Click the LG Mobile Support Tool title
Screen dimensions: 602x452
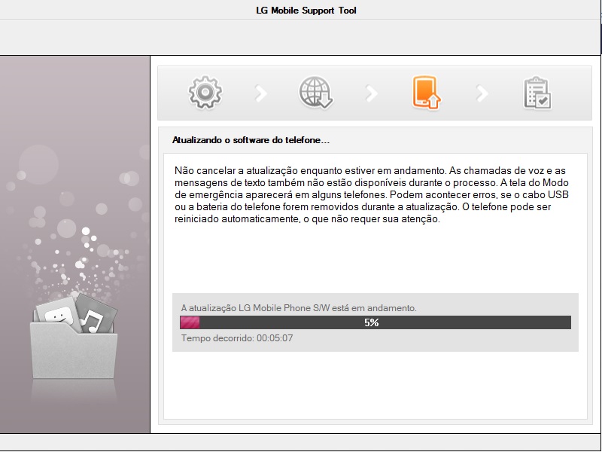[306, 11]
